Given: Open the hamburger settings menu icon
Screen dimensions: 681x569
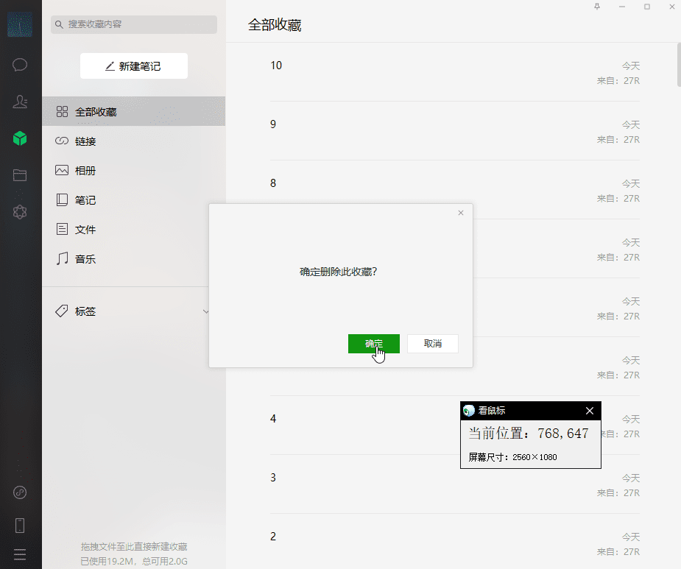Looking at the screenshot, I should pyautogui.click(x=20, y=554).
